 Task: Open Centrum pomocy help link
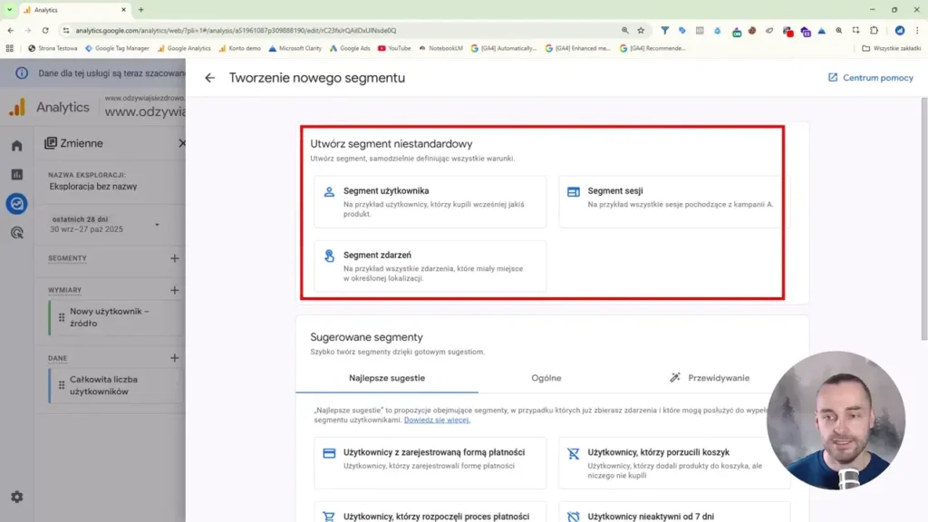(x=871, y=78)
